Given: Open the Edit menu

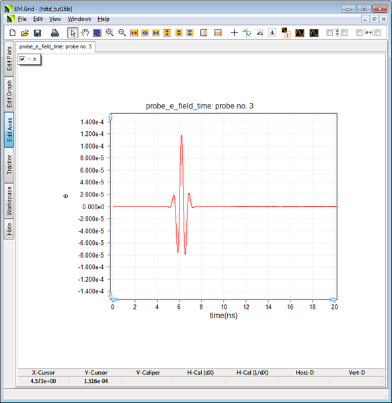Looking at the screenshot, I should 38,19.
